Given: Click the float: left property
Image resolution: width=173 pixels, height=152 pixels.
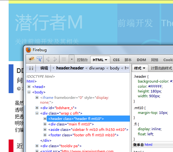Looking at the screenshot, I should (x=145, y=134).
